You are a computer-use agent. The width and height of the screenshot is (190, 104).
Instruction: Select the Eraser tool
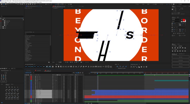pos(30,4)
